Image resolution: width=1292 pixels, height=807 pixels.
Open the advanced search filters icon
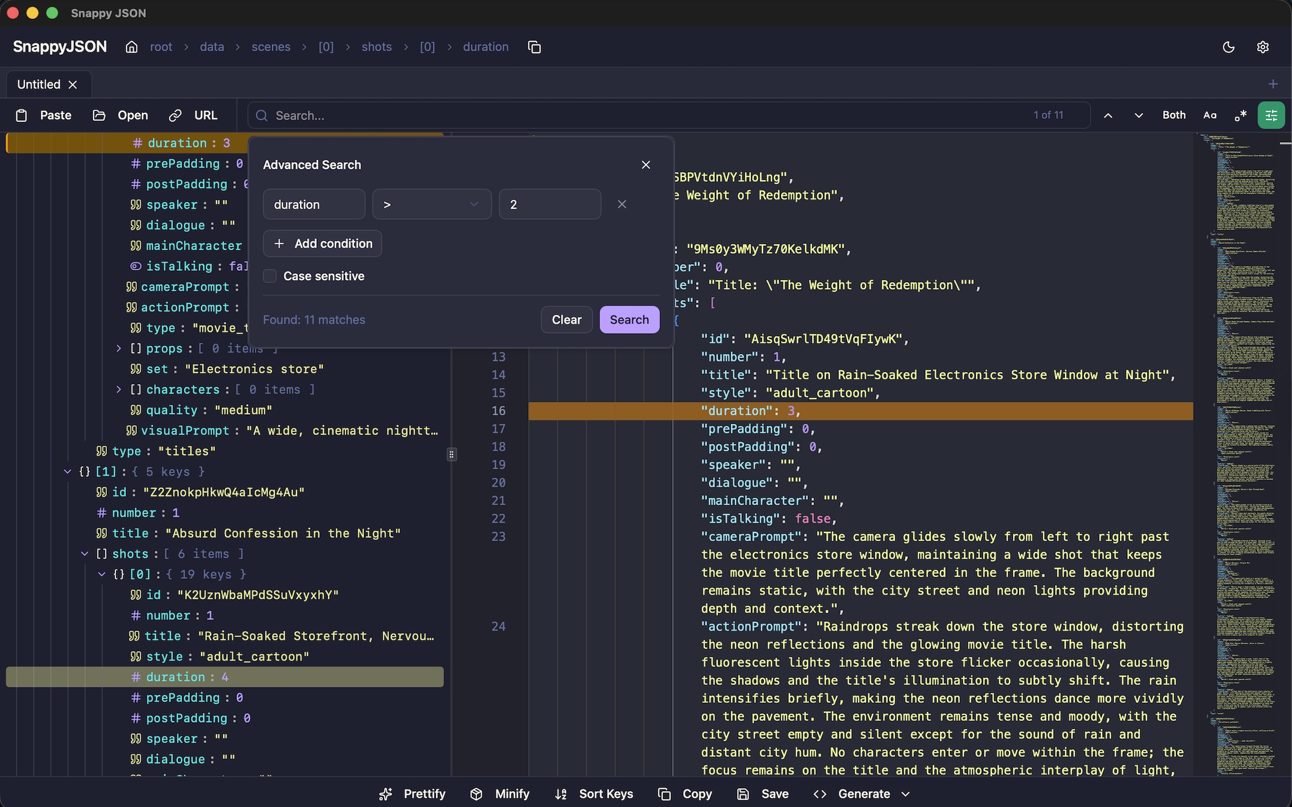click(x=1271, y=115)
